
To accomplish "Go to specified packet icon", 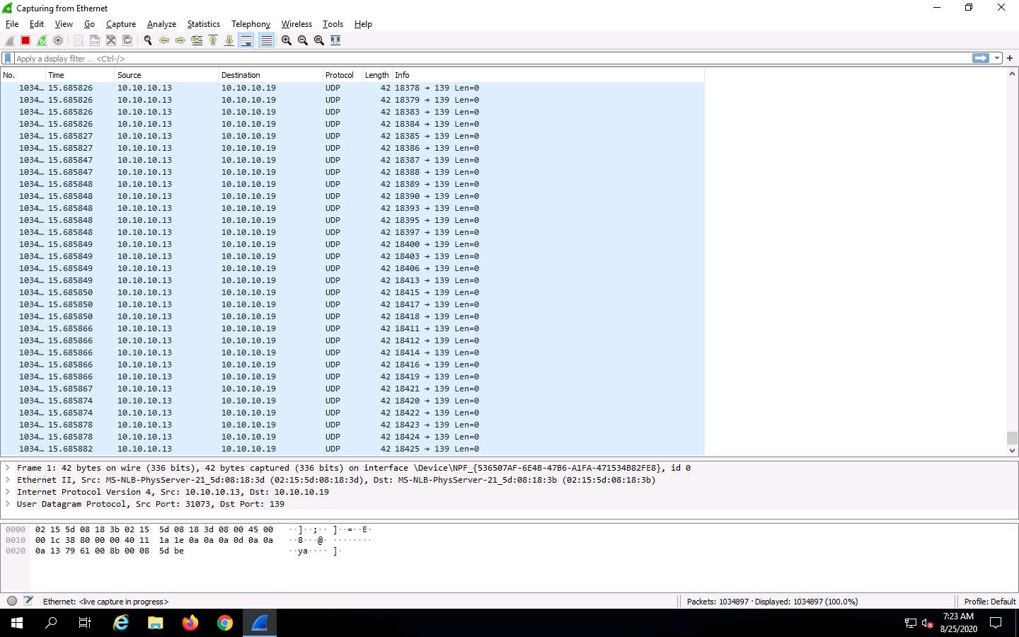I will pyautogui.click(x=197, y=40).
